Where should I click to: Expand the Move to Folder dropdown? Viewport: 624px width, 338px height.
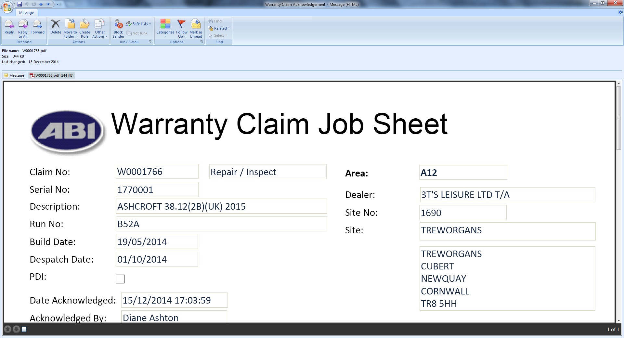click(x=70, y=29)
